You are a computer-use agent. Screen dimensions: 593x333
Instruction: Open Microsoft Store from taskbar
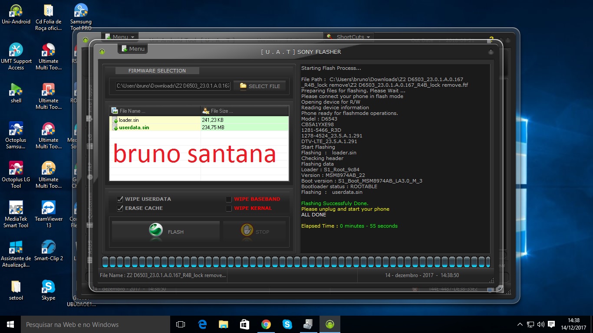point(244,324)
